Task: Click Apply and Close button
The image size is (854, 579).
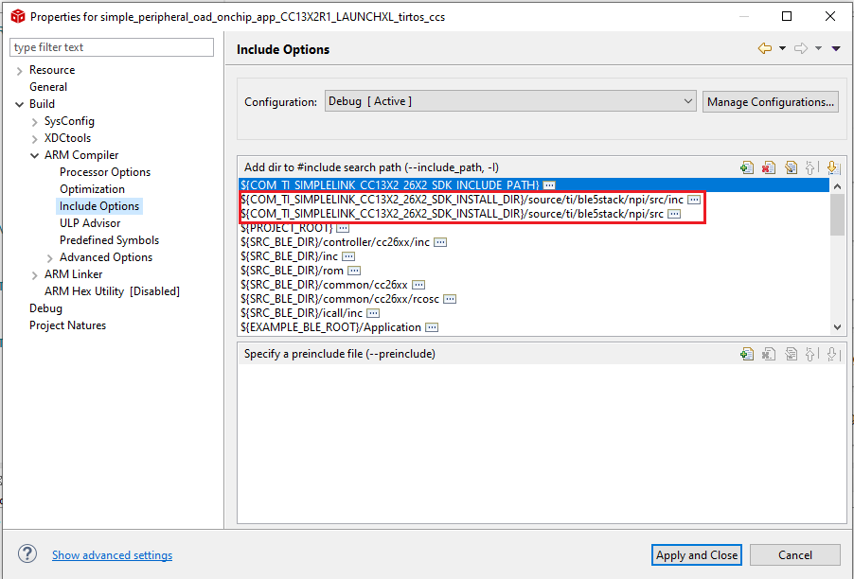Action: pos(697,555)
